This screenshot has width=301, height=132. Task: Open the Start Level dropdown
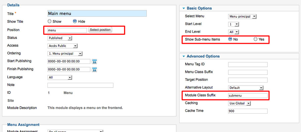tap(233, 24)
